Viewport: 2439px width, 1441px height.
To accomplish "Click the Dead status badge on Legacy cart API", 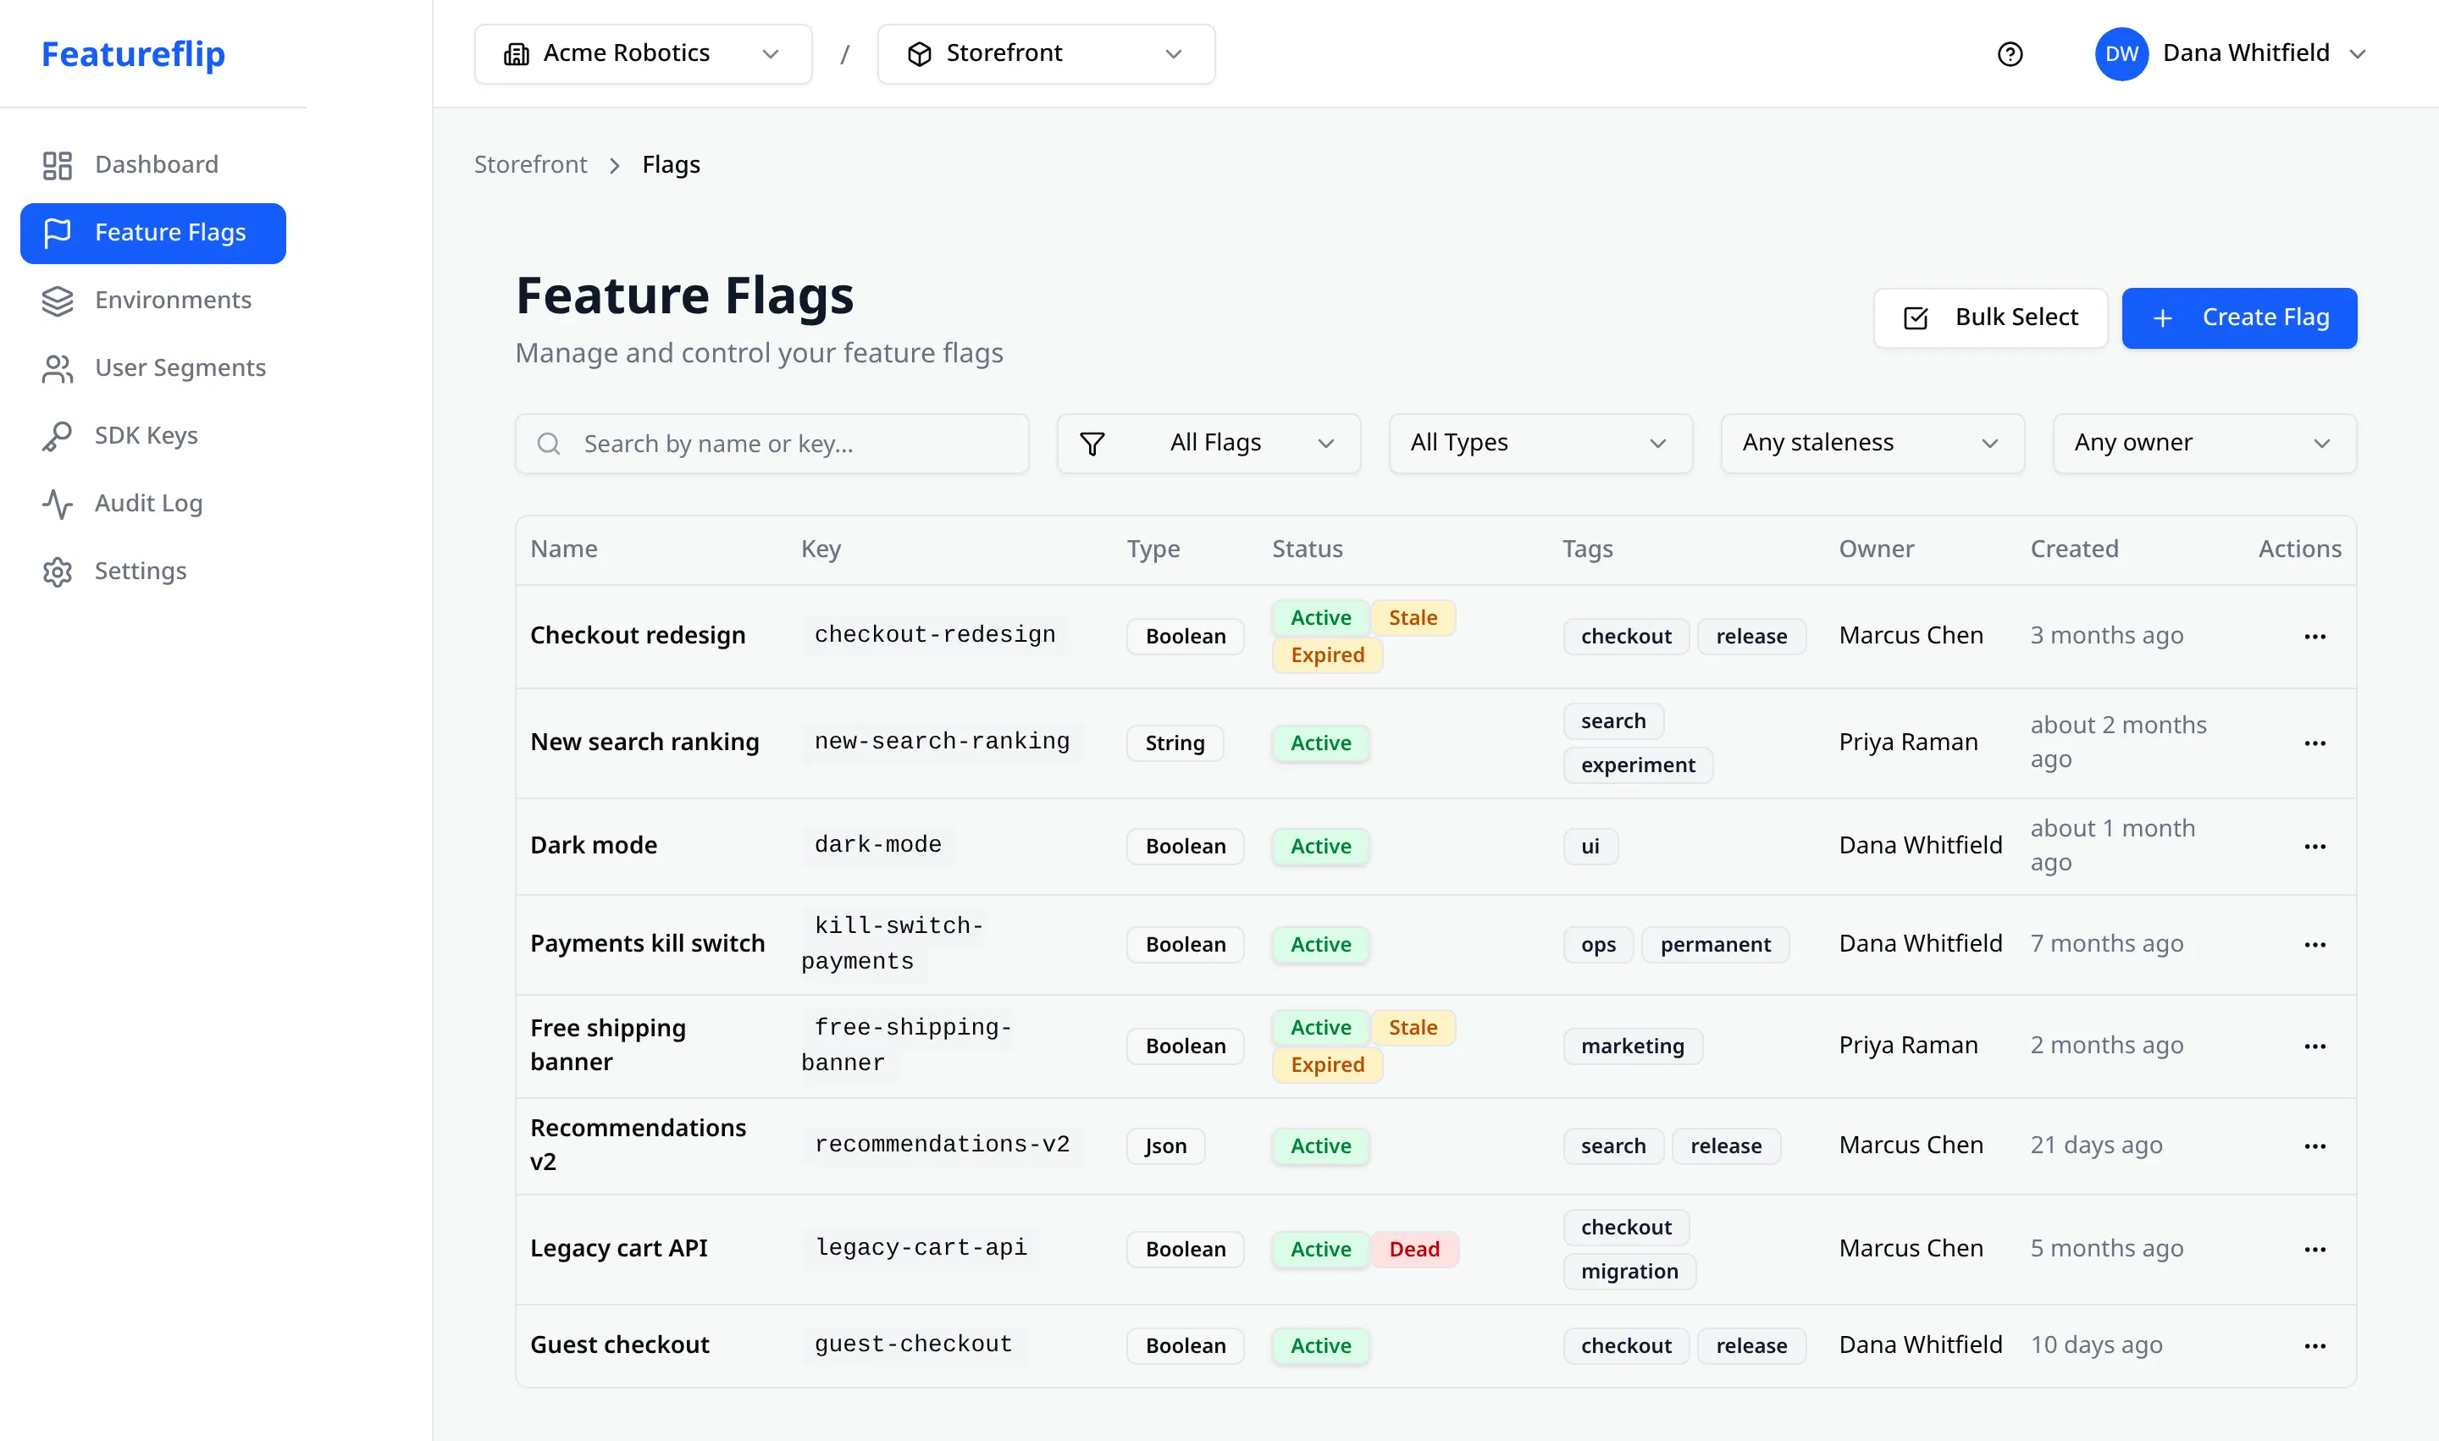I will (1413, 1250).
